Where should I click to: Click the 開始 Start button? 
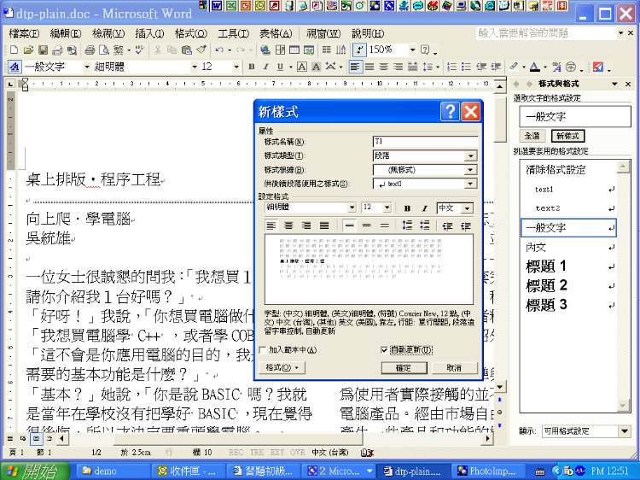pos(35,471)
